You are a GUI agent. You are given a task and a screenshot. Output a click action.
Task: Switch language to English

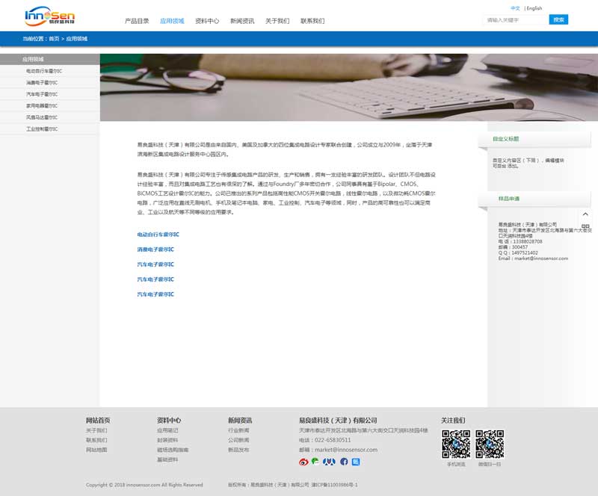tap(534, 8)
